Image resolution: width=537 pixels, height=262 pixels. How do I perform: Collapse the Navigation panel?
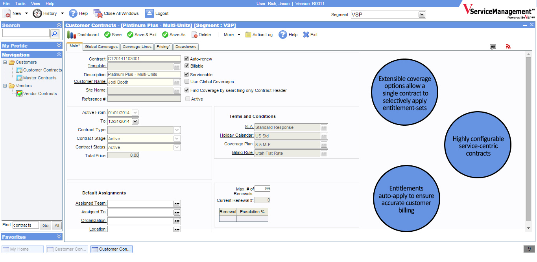[x=59, y=55]
